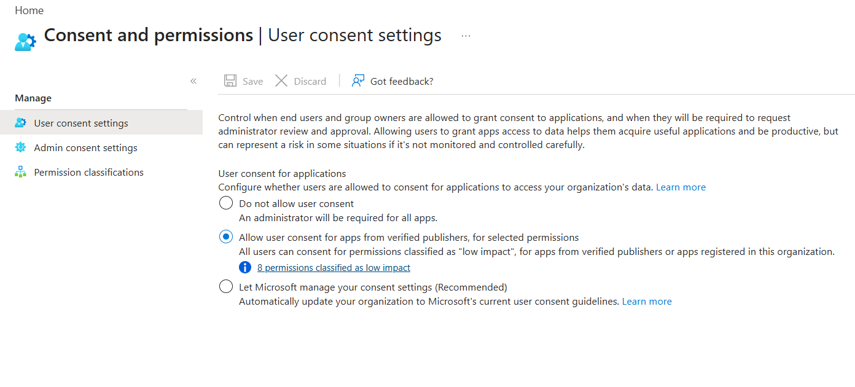Select "Do not allow user consent"
The height and width of the screenshot is (387, 855).
click(225, 203)
